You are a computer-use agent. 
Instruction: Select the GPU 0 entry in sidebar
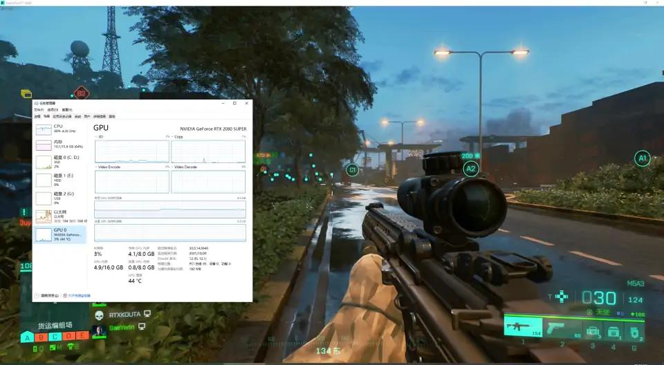(59, 234)
